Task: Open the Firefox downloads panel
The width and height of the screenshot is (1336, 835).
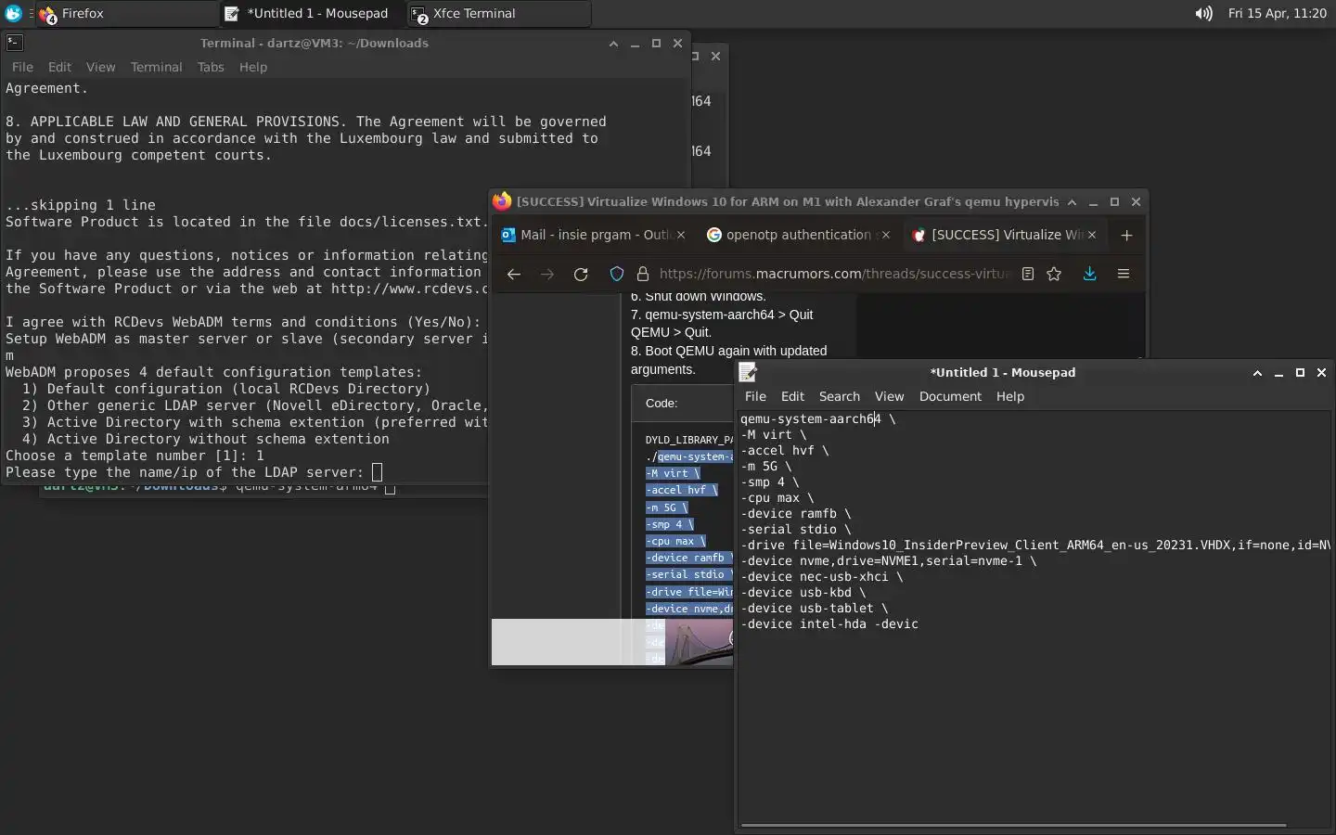Action: tap(1090, 274)
